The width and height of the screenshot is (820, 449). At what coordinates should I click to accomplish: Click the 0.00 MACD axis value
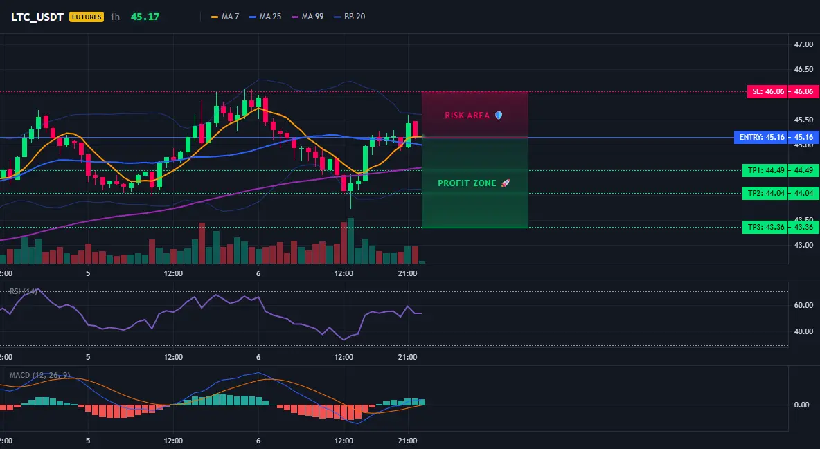tap(802, 405)
